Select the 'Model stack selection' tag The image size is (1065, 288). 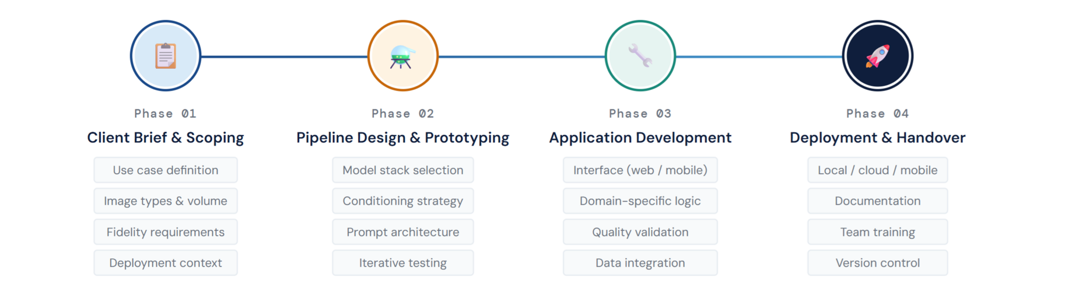click(403, 170)
